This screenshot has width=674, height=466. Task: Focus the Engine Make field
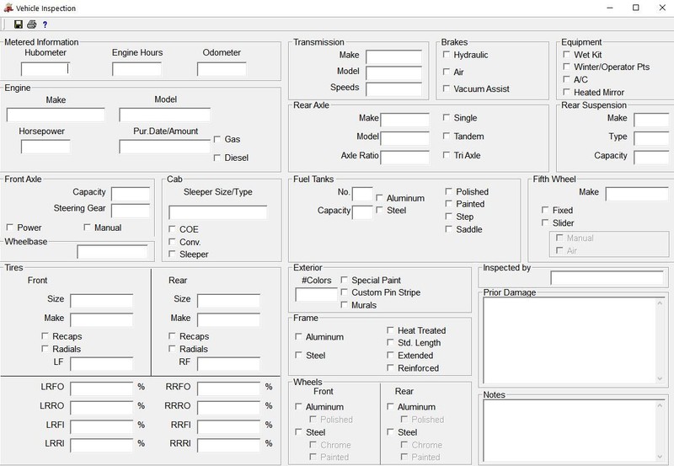click(56, 115)
